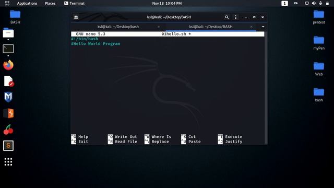Click the Justify shortcut label
334x188 pixels.
234,142
